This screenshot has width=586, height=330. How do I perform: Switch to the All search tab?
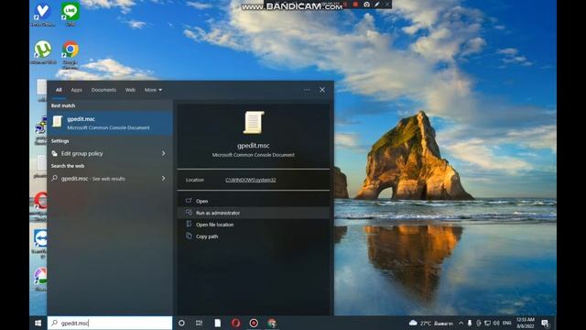pyautogui.click(x=59, y=90)
